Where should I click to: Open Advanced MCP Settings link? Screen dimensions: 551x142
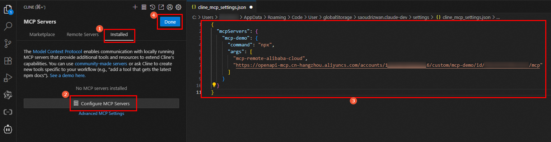tap(101, 113)
